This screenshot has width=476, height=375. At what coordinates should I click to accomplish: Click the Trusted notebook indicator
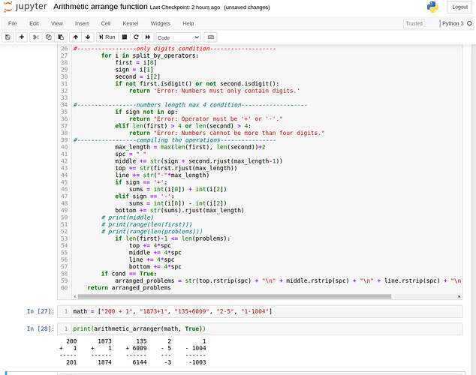tap(414, 23)
